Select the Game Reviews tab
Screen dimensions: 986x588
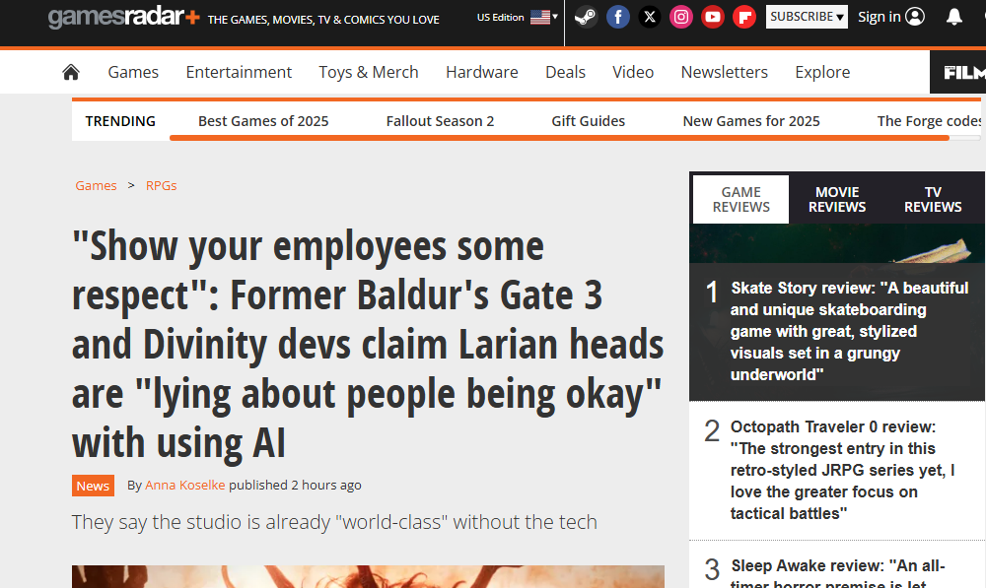click(740, 199)
